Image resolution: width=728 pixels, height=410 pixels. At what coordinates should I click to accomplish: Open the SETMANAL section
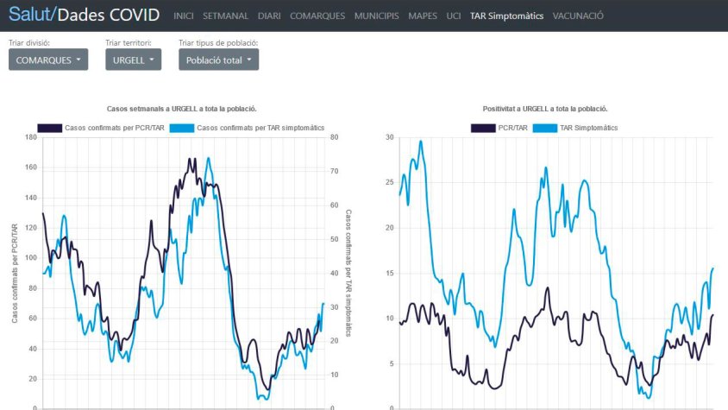point(223,16)
